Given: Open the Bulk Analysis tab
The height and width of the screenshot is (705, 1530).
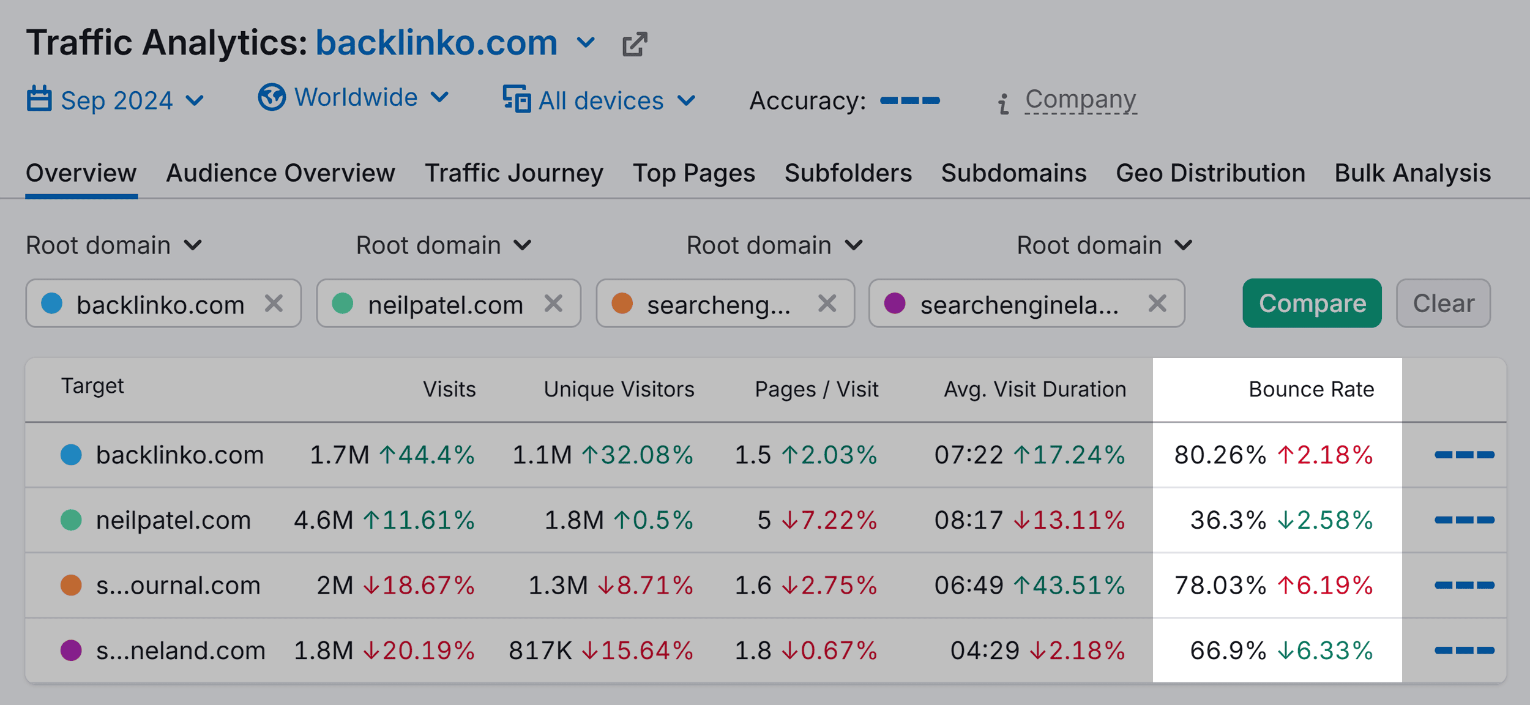Looking at the screenshot, I should (1412, 173).
